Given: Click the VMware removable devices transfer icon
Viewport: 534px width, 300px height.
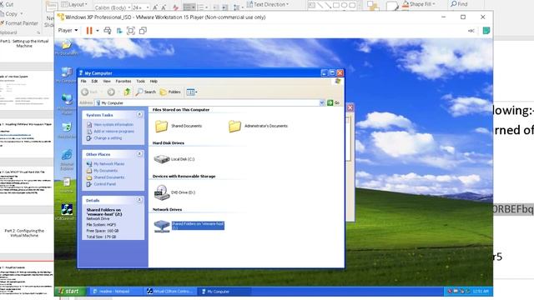Looking at the screenshot, I should point(119,31).
